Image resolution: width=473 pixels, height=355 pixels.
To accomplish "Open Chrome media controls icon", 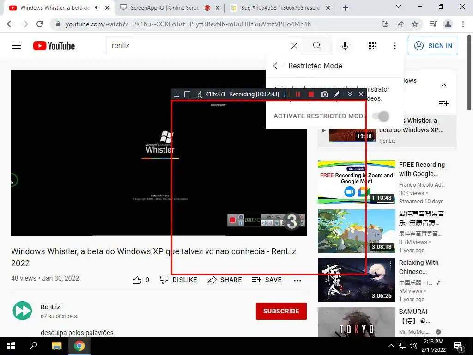I will 433,24.
